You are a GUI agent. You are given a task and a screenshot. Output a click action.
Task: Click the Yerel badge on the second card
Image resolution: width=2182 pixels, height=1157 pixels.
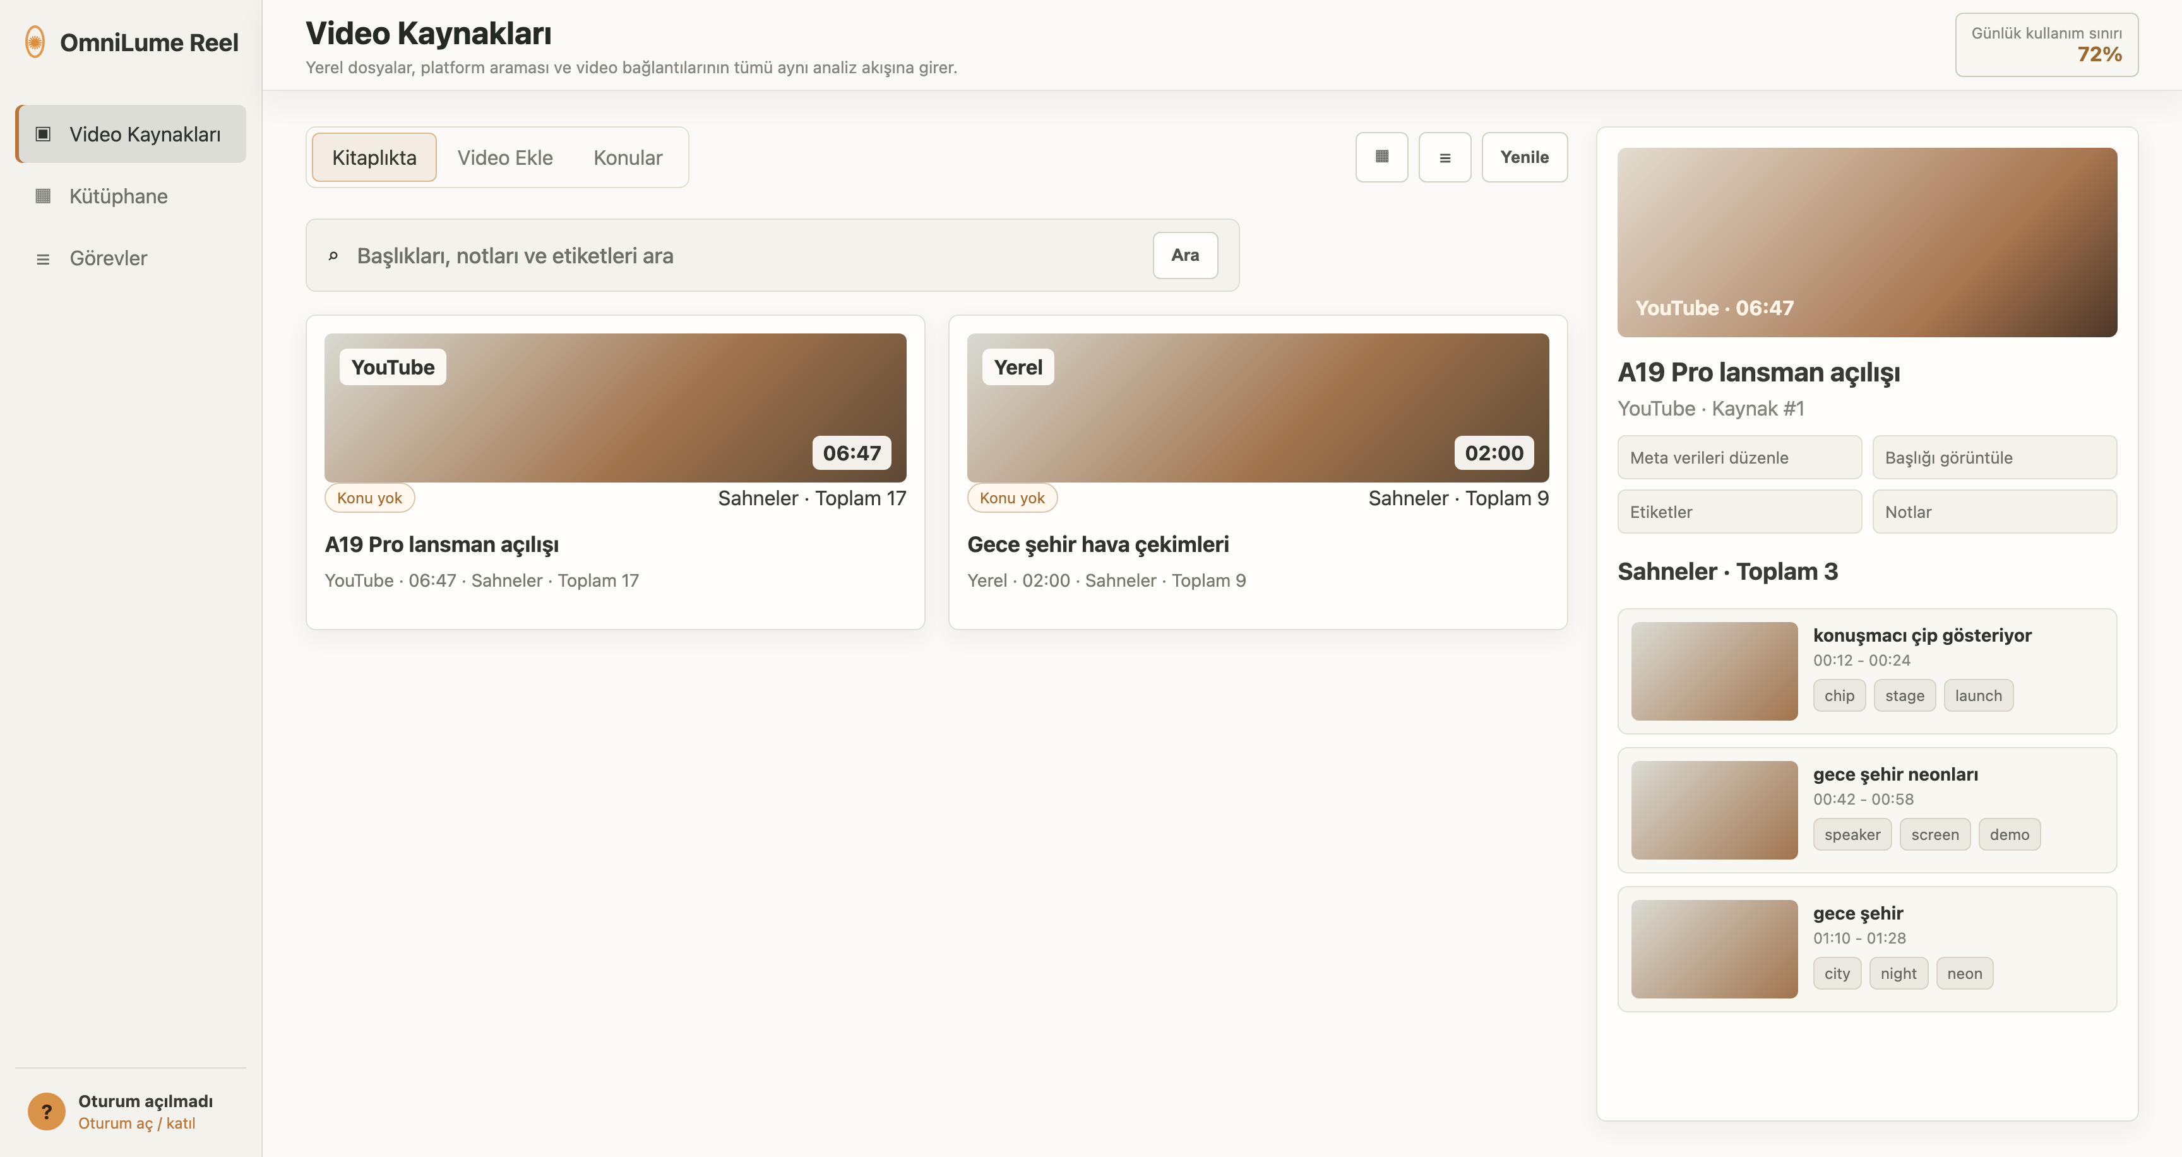pos(1018,367)
